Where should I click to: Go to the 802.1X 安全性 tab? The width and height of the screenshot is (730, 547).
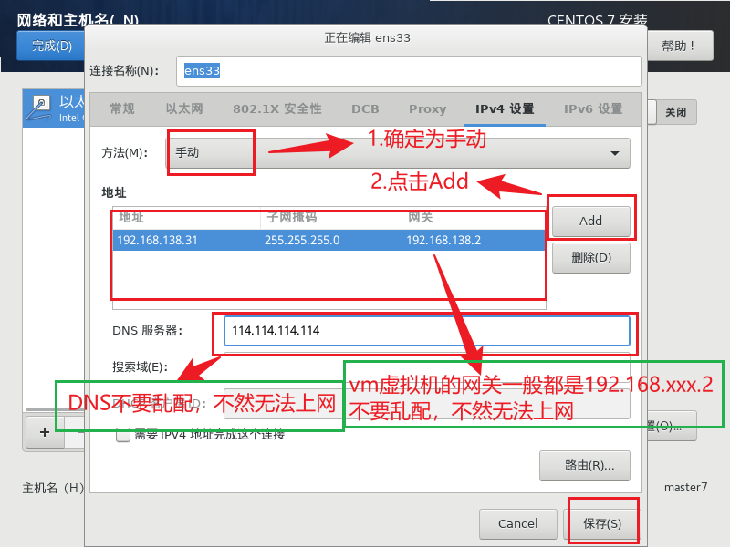coord(276,108)
